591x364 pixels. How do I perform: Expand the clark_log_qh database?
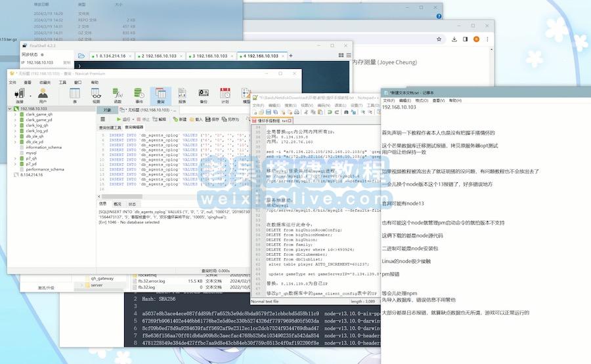[x=16, y=125]
